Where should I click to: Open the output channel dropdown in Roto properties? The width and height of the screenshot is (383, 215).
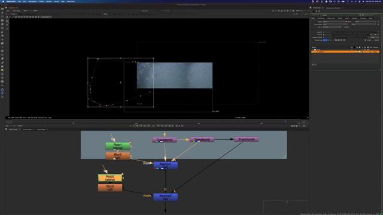(334, 21)
